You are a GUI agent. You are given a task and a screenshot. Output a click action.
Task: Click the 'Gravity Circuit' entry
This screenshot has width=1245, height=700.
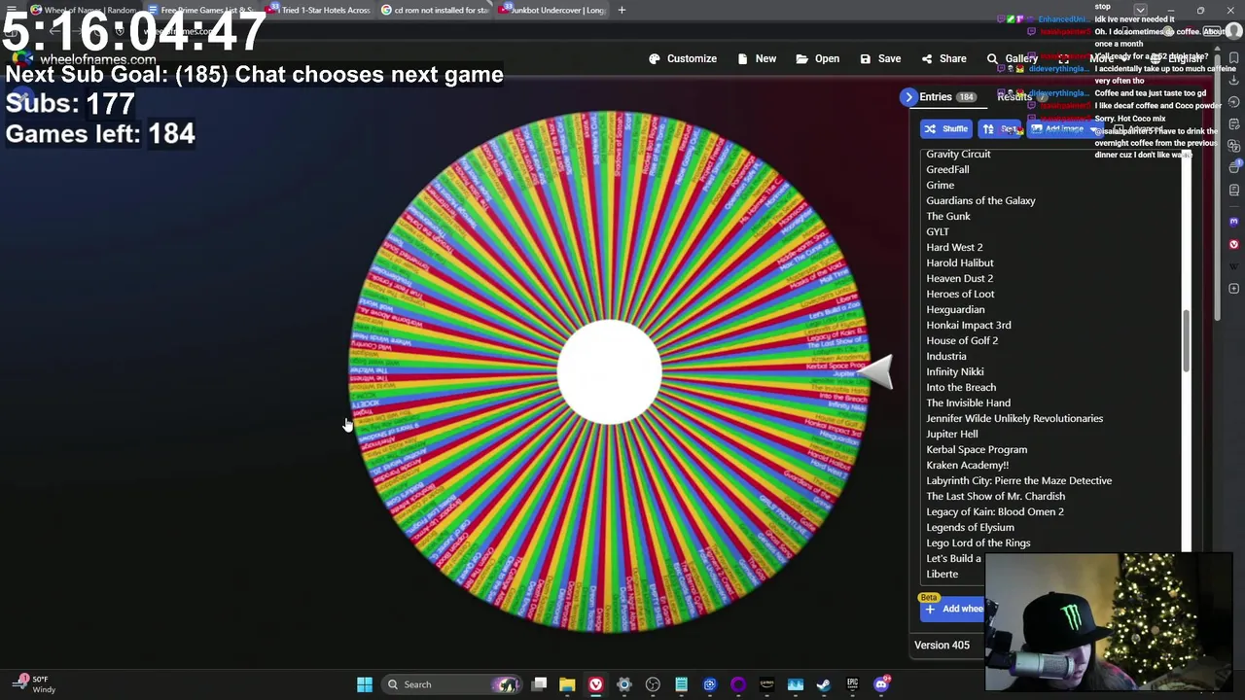[x=958, y=154]
